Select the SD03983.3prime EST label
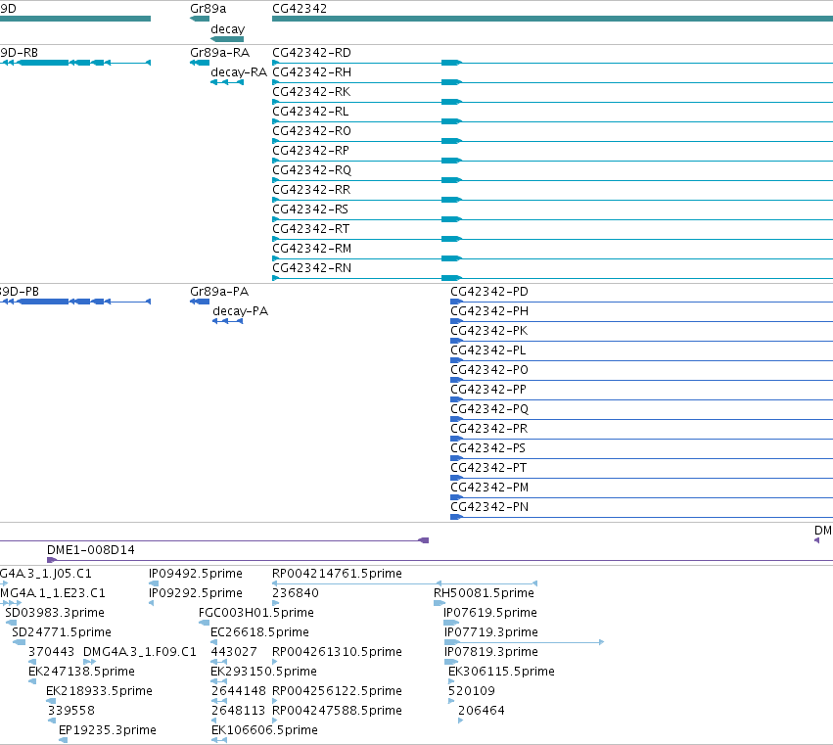Screen dimensions: 833x745 click(x=55, y=613)
